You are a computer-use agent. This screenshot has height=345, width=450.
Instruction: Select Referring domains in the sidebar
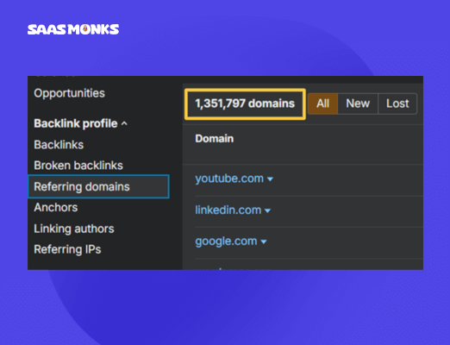(x=98, y=186)
